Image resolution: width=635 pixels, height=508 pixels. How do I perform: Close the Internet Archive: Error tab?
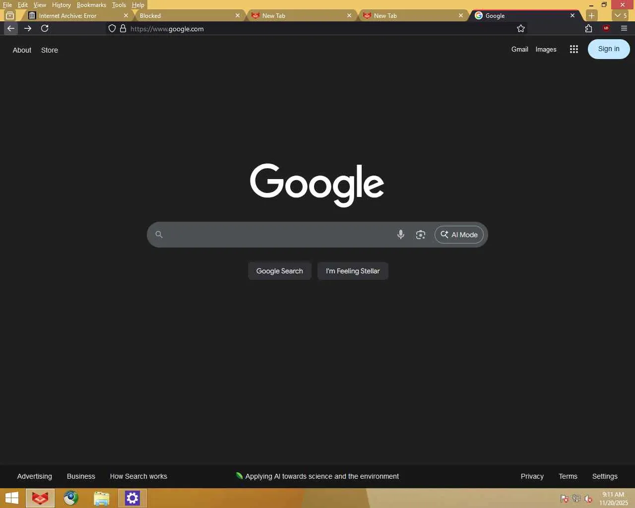click(x=126, y=15)
